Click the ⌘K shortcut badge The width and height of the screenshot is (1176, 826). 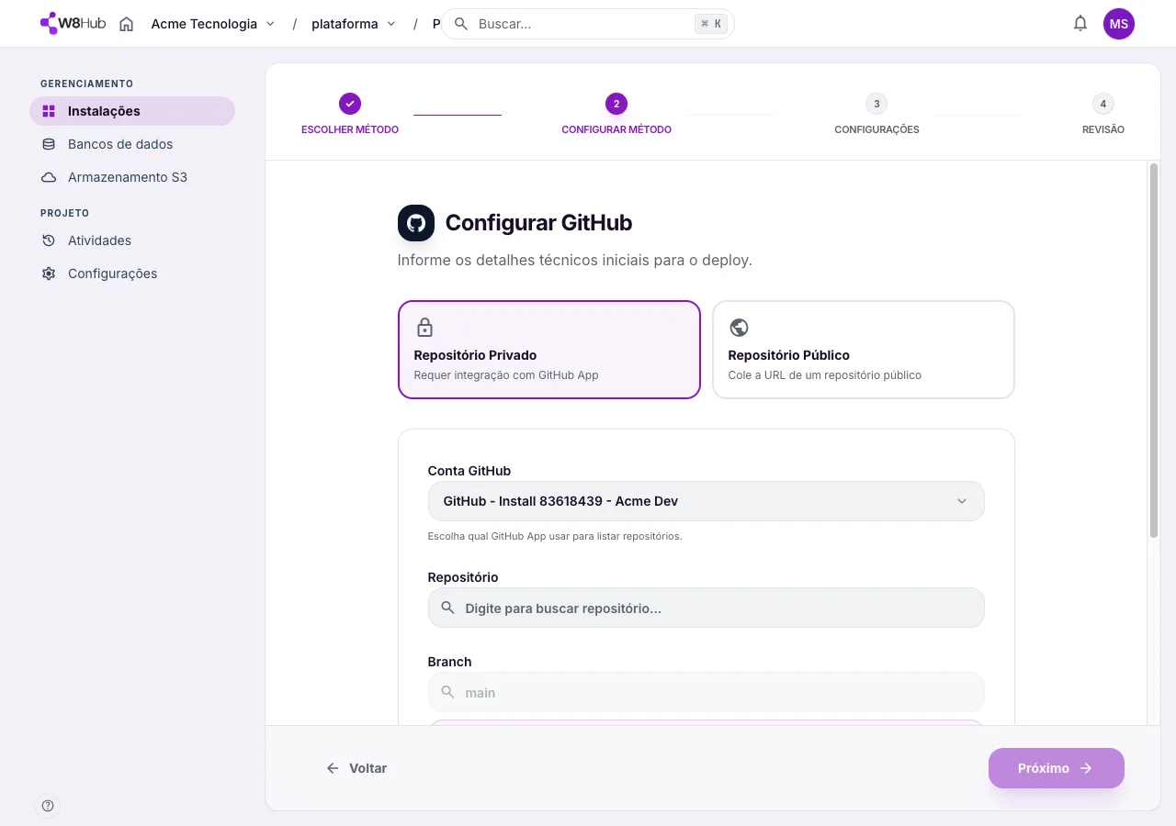pos(710,24)
